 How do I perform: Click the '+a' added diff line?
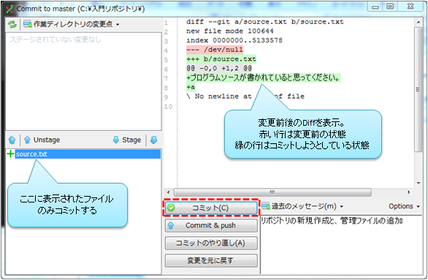191,87
